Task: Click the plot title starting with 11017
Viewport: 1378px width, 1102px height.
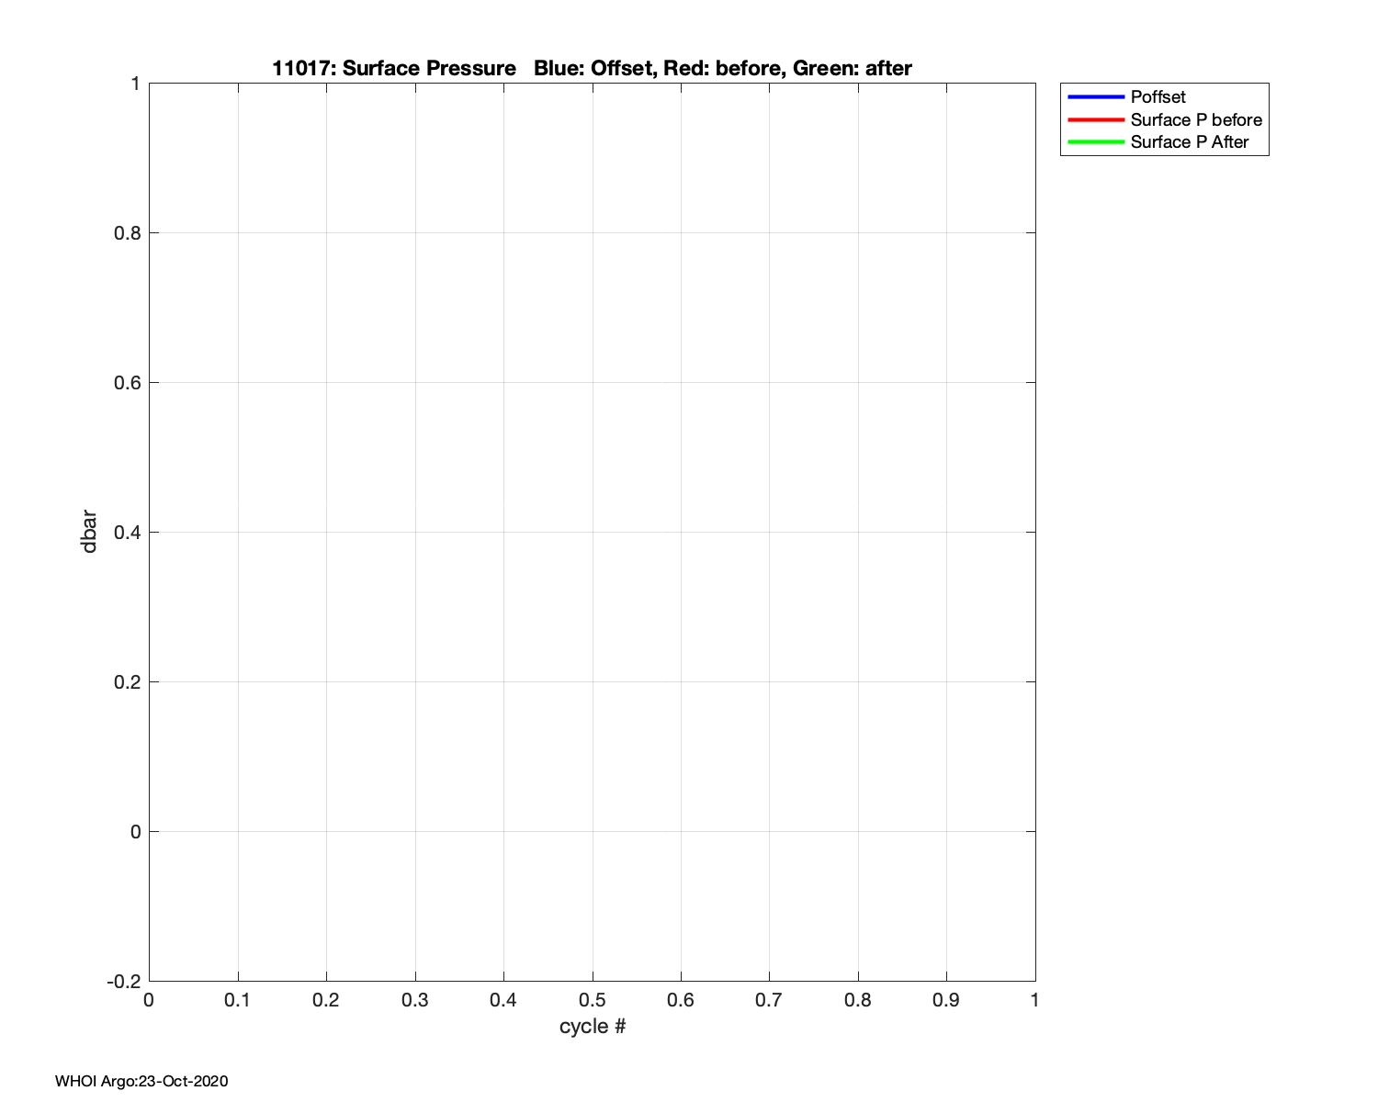Action: [x=592, y=69]
